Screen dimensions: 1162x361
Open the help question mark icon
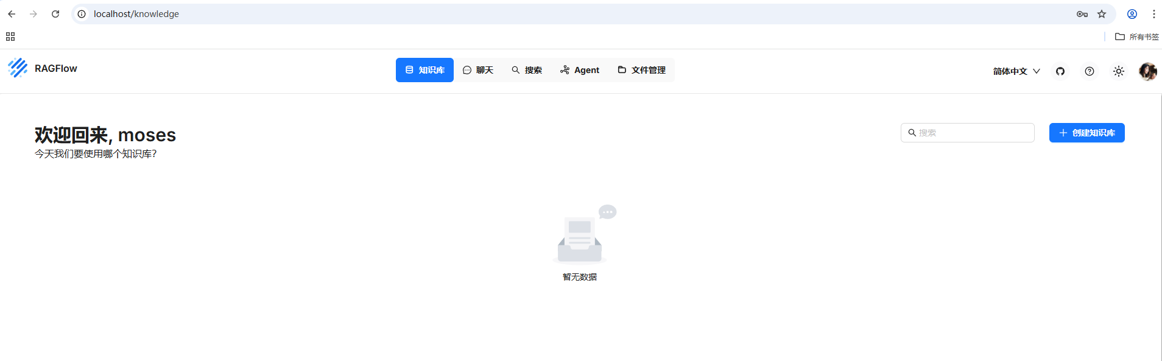(x=1090, y=71)
